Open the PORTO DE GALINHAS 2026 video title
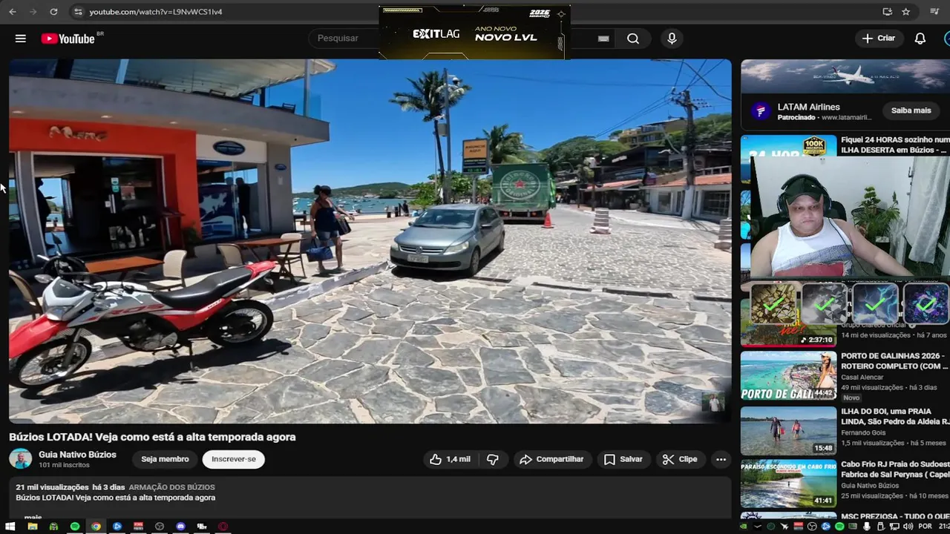 [894, 360]
